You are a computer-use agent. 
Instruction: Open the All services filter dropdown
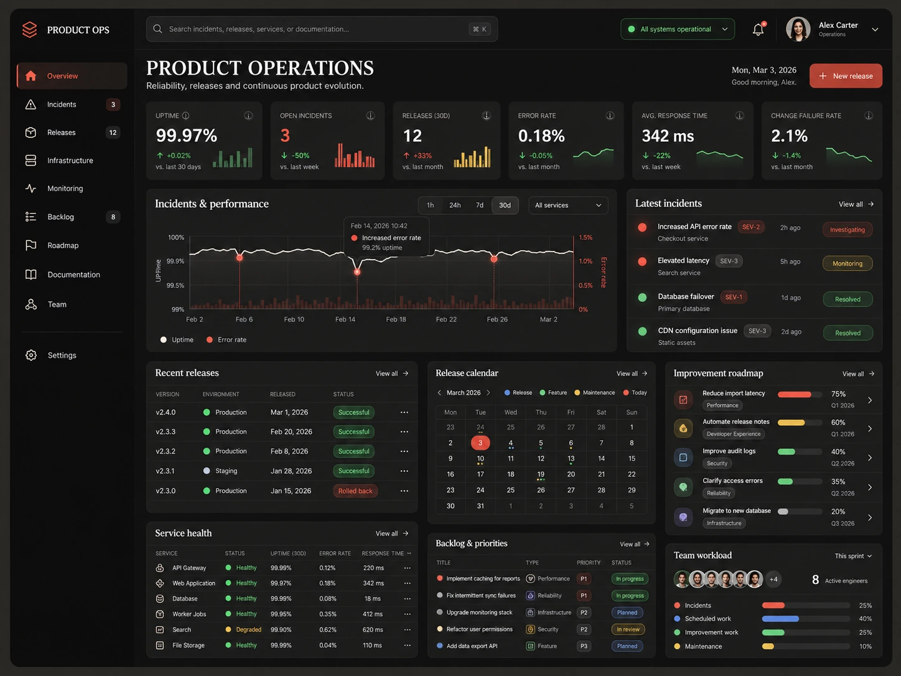568,205
